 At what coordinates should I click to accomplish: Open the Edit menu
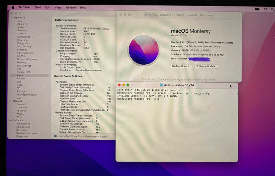pos(48,7)
